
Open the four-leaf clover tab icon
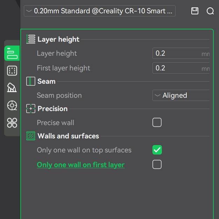click(12, 123)
